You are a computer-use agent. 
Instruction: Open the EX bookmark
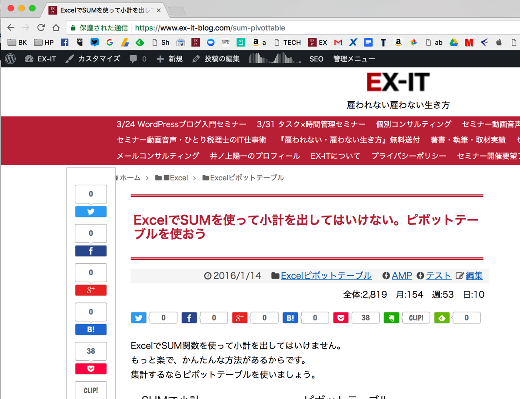point(318,43)
